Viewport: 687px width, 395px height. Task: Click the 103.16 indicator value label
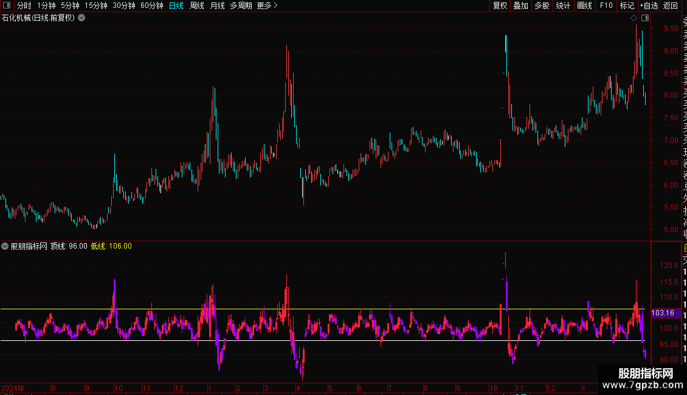pos(663,313)
